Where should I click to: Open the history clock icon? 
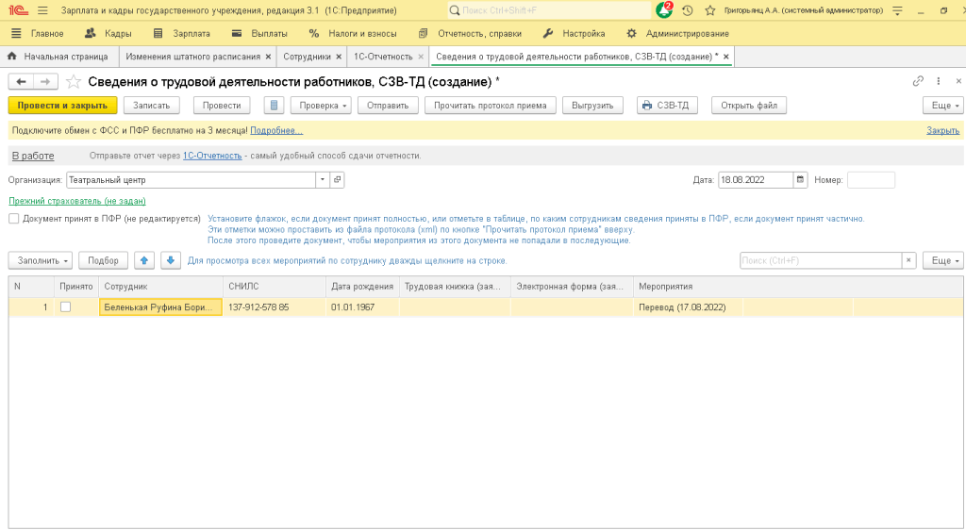point(687,10)
